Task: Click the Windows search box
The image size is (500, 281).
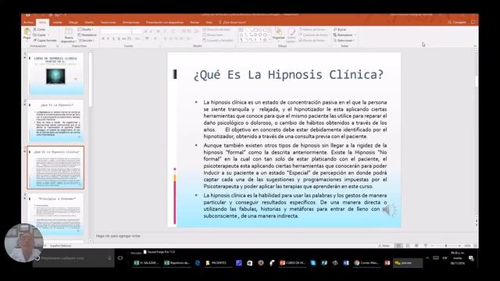Action: pos(73,258)
